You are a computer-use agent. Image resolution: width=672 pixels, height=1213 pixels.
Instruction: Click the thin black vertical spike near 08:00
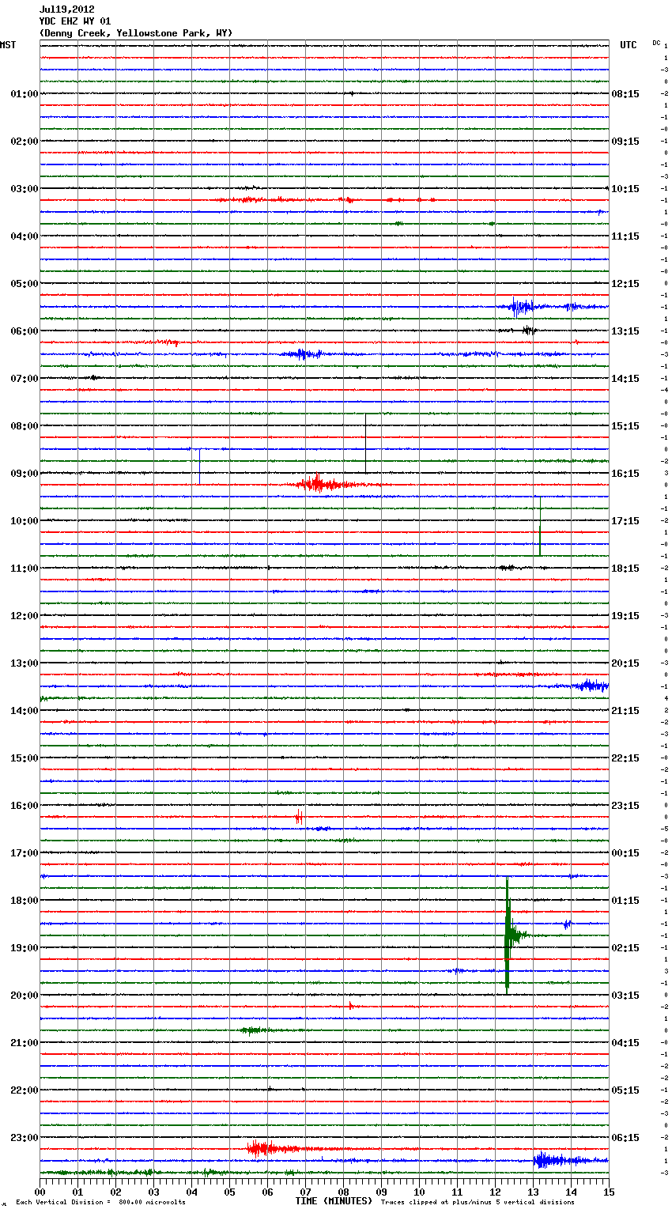tap(365, 443)
